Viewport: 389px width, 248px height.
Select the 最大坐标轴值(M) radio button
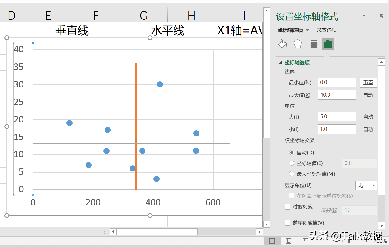(x=292, y=174)
